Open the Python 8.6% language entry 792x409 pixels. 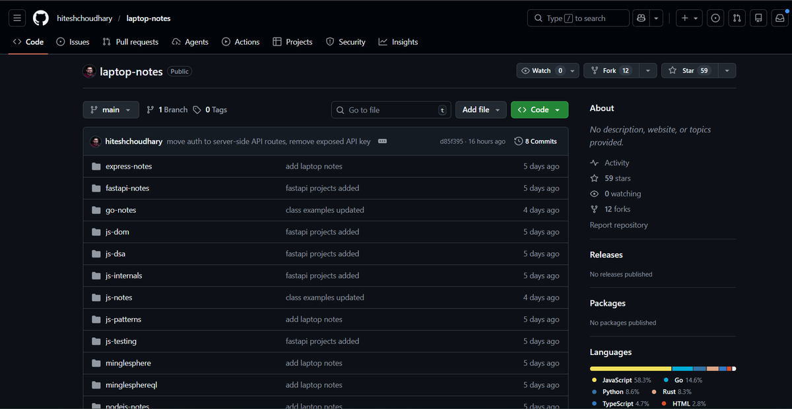click(616, 392)
